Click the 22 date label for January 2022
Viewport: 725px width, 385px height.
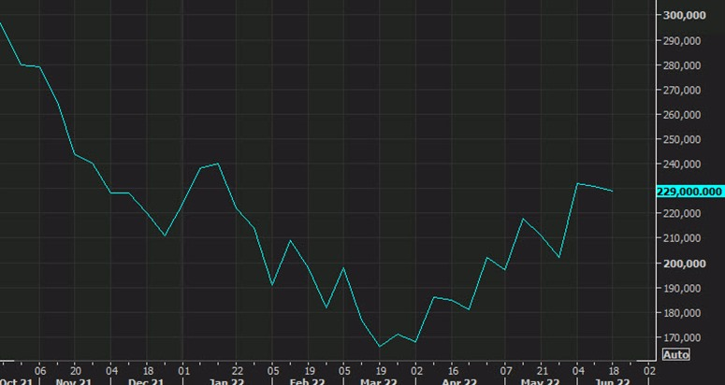(237, 371)
